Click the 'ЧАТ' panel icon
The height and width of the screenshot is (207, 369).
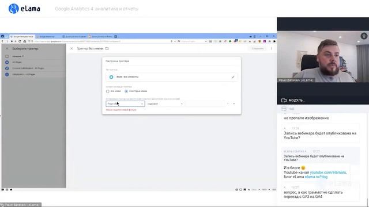pos(284,109)
